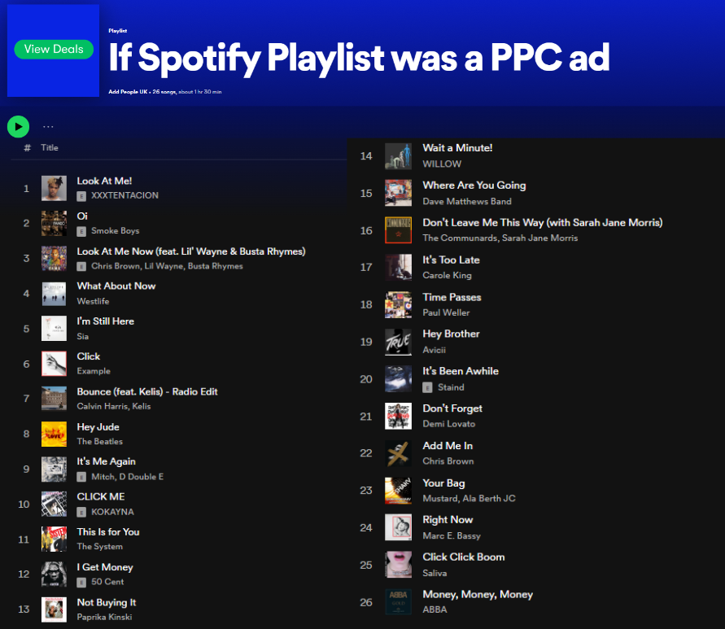Click the Hey Brother TRUE album cover
Viewport: 725px width, 629px height.
tap(398, 342)
